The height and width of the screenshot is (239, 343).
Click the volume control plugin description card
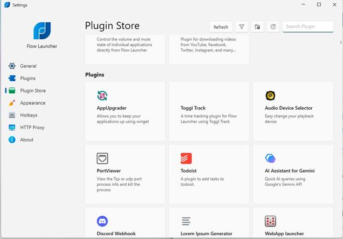pos(125,49)
